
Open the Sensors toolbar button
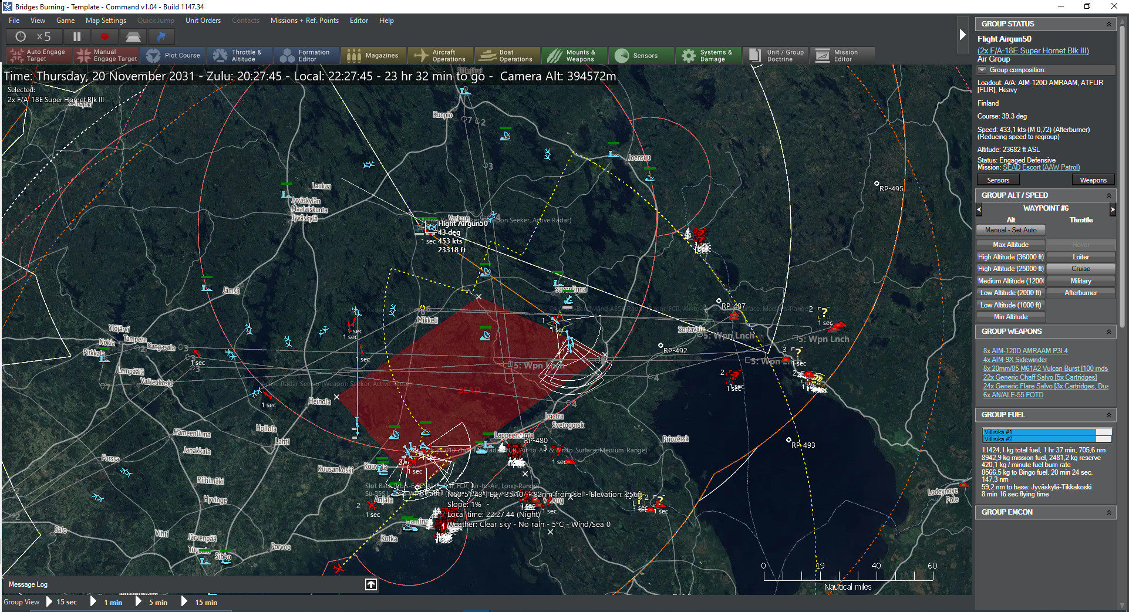pos(637,56)
